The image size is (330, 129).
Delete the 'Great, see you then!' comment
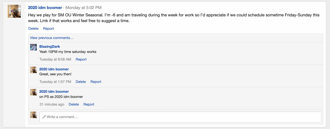pyautogui.click(x=81, y=82)
